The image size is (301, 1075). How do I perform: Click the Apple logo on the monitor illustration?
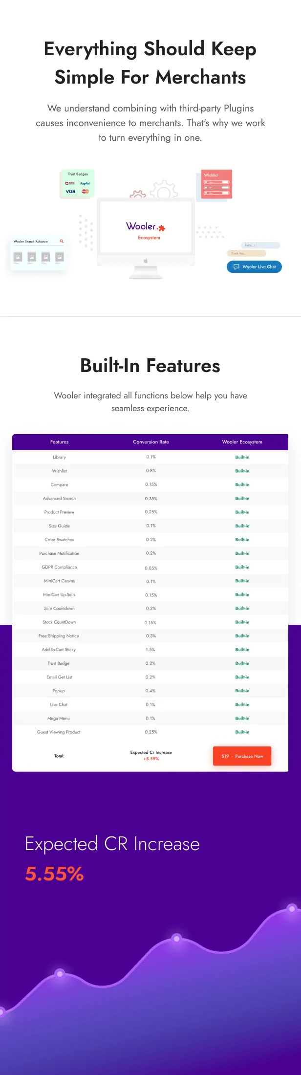(x=145, y=261)
